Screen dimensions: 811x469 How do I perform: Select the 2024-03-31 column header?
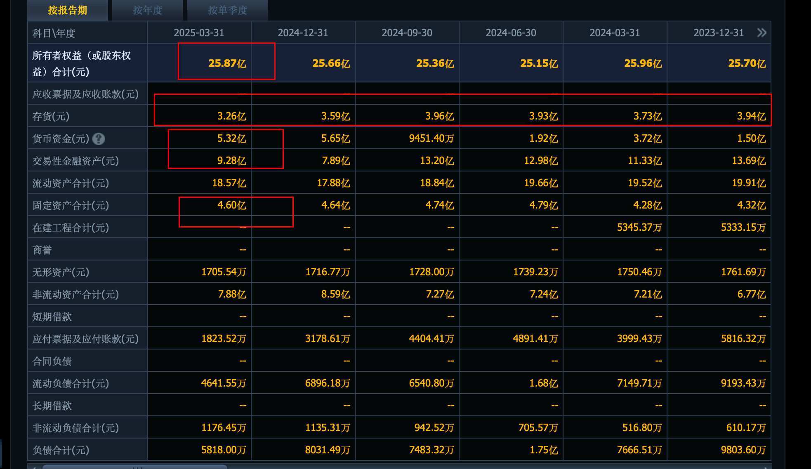tap(615, 33)
